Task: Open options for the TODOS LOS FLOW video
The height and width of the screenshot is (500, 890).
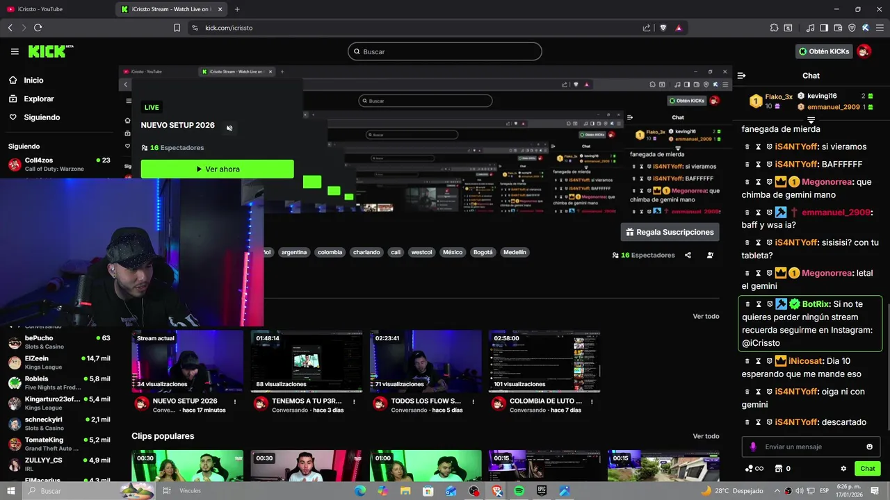Action: 473,401
